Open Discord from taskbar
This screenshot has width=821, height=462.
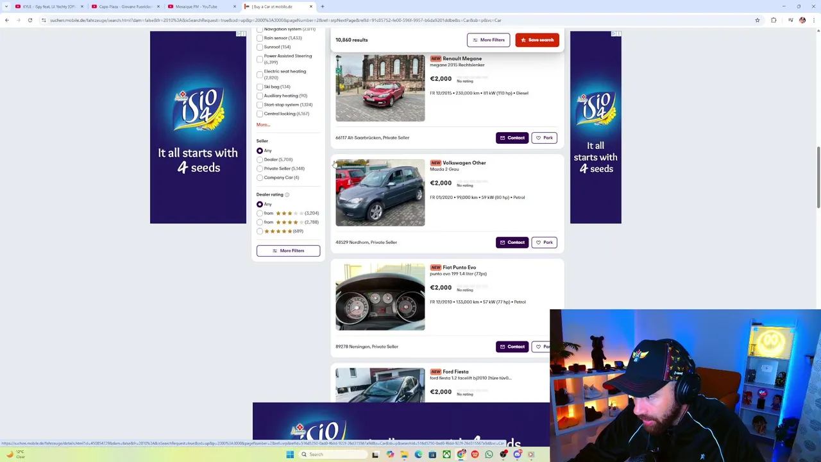pos(518,455)
